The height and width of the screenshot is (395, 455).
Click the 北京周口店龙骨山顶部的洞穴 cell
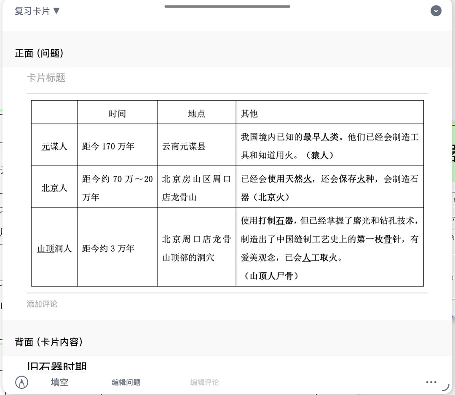[x=196, y=247]
